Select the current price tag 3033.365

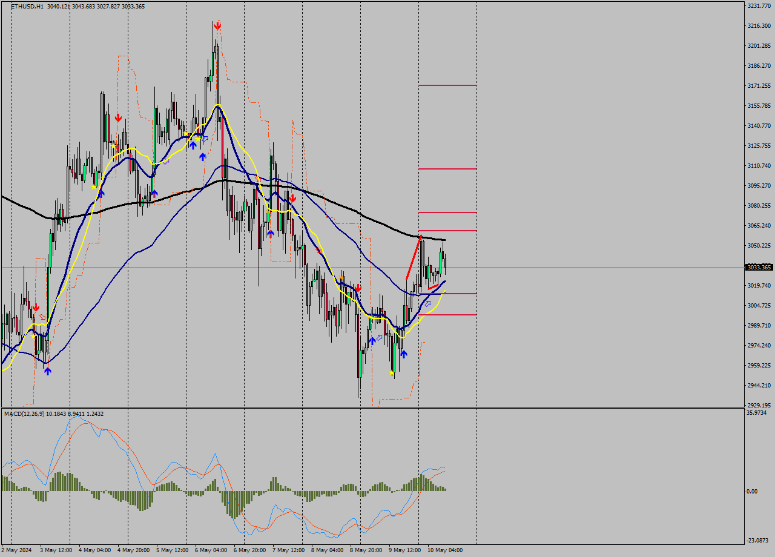pyautogui.click(x=759, y=267)
